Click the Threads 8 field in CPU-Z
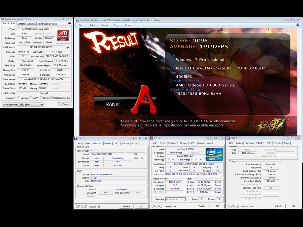Viewport: 303px width, 227px height. coord(219,199)
